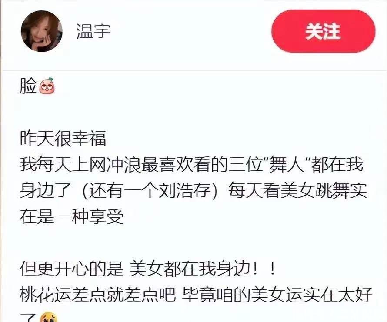The image size is (387, 322).
Task: Click the phrase 但更开心的是
Action: point(72,269)
